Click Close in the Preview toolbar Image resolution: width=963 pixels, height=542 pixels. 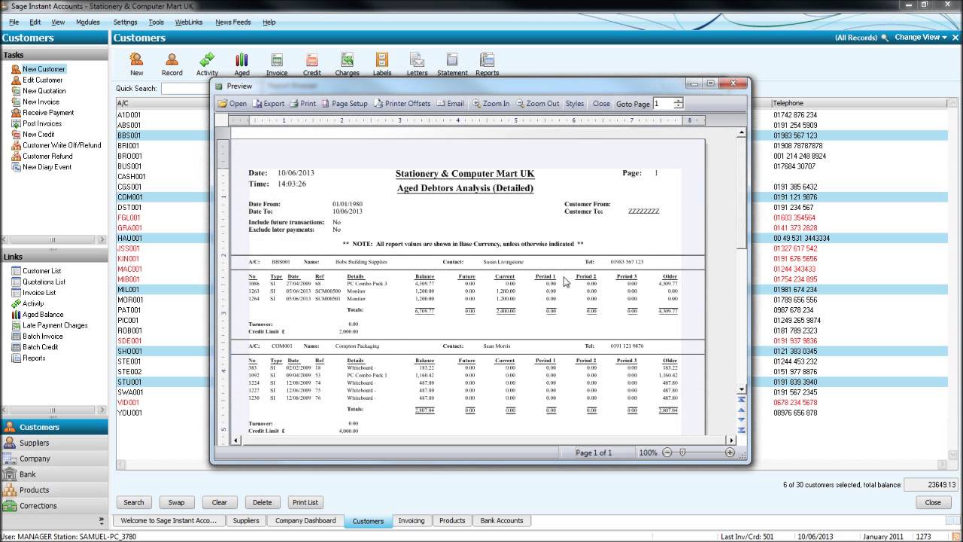pos(601,104)
